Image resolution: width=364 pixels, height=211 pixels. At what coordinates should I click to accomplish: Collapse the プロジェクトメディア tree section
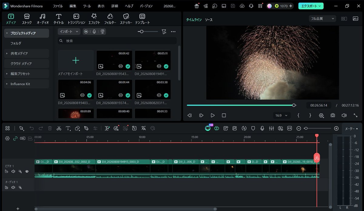point(7,33)
